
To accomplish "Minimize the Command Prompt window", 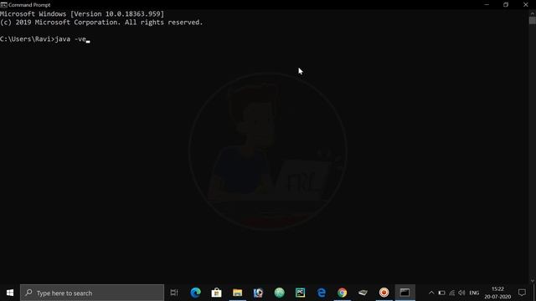I will 487,5.
